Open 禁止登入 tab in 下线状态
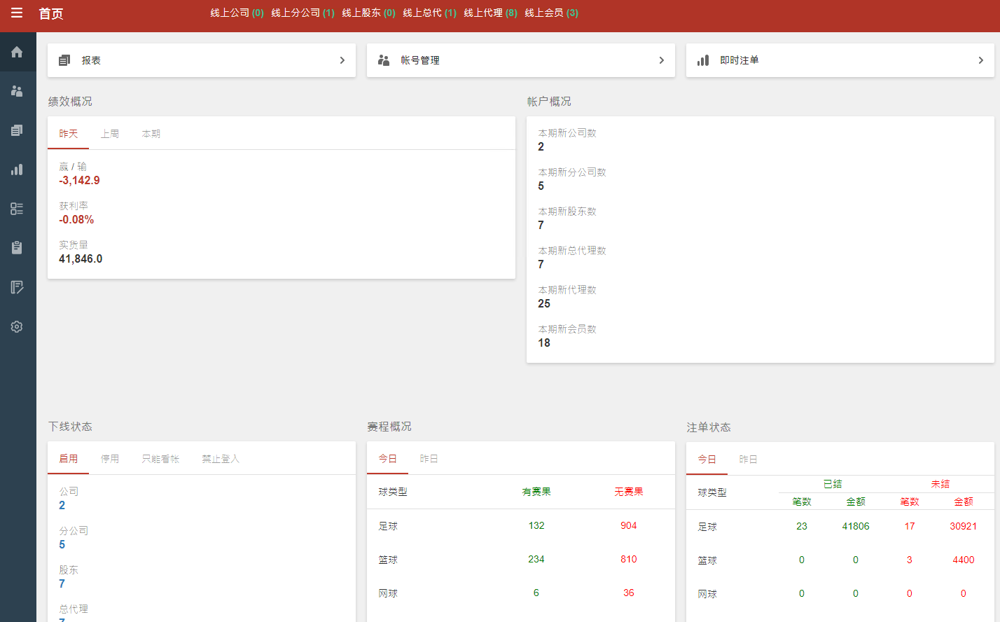Viewport: 1000px width, 622px height. [x=223, y=458]
